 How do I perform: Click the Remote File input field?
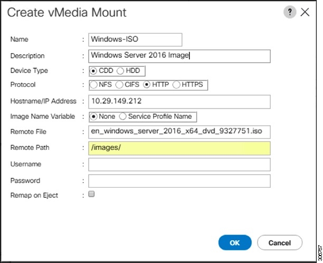[179, 132]
